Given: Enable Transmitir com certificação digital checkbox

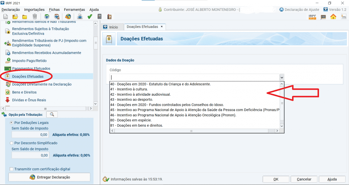Looking at the screenshot, I should coord(11,169).
